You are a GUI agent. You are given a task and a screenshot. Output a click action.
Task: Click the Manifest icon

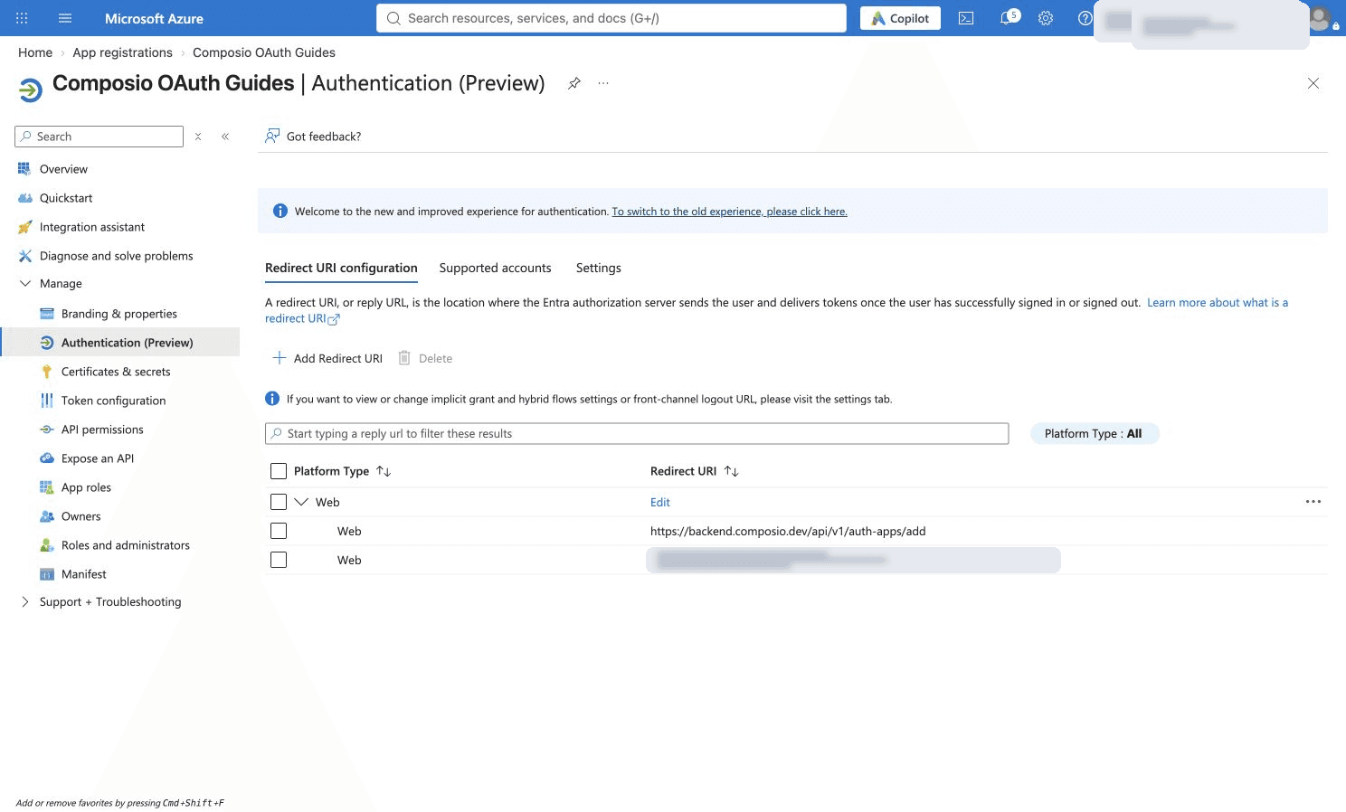click(47, 574)
